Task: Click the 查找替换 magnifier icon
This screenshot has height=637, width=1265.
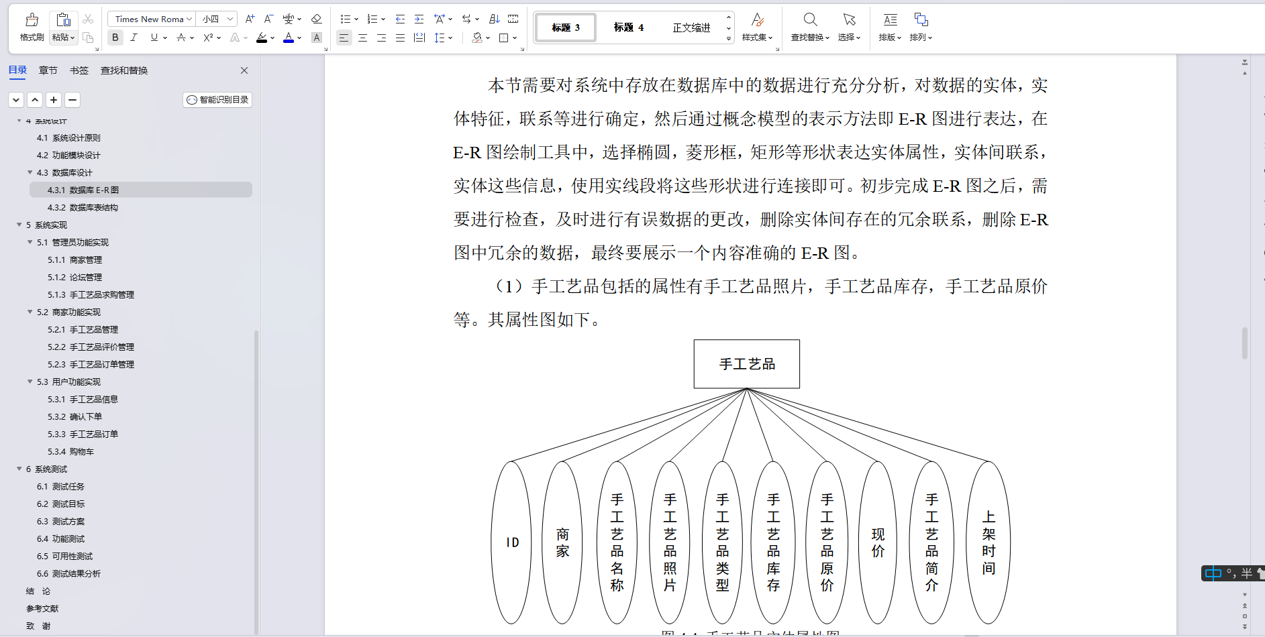Action: pyautogui.click(x=811, y=19)
